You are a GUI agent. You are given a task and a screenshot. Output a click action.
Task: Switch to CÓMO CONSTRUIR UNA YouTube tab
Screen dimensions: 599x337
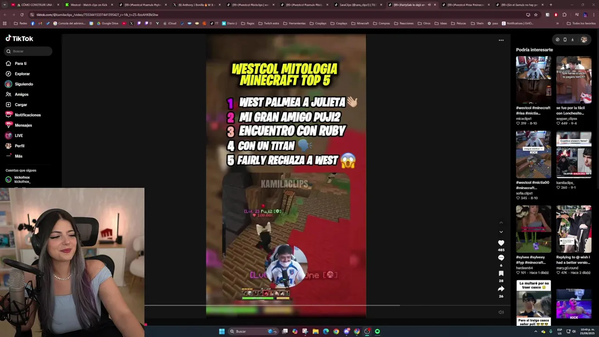pyautogui.click(x=35, y=5)
